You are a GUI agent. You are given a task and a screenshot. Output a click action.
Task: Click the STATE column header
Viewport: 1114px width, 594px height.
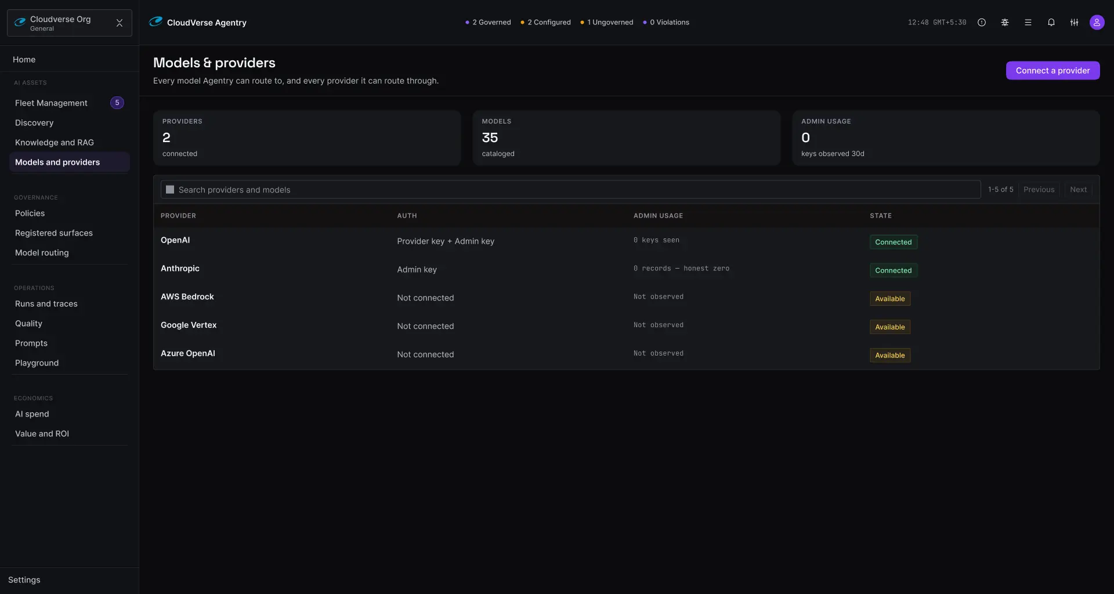(881, 216)
